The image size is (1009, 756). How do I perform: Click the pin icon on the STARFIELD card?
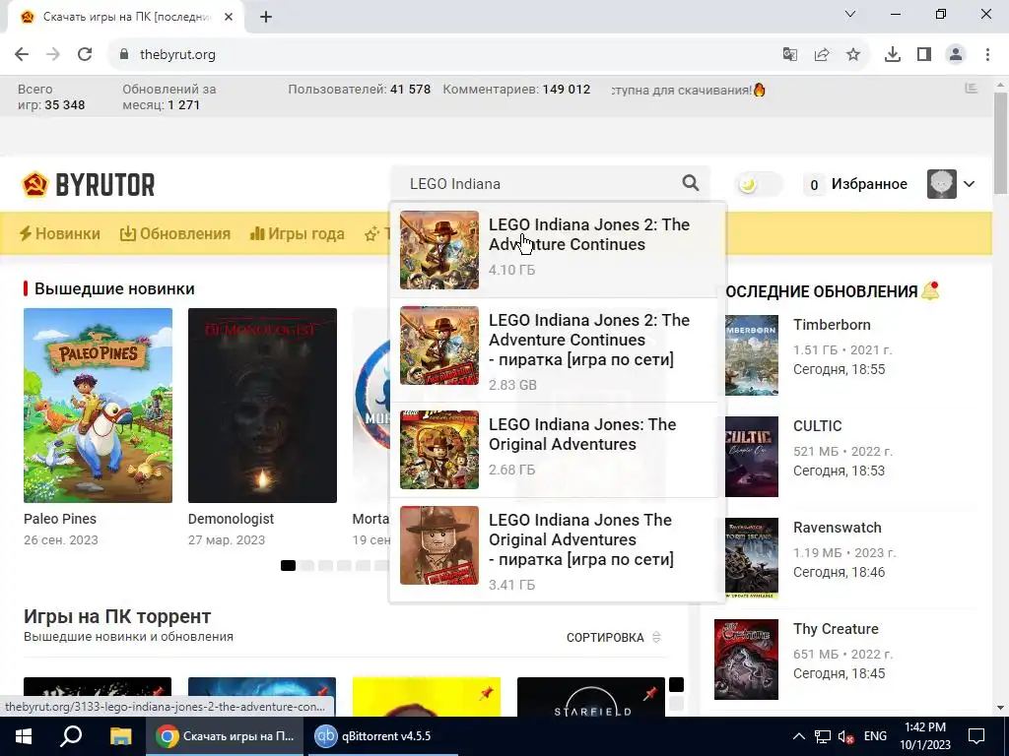[x=650, y=693]
